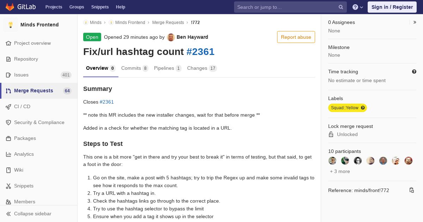Switch to the Changes tab
The image size is (423, 222).
click(202, 68)
